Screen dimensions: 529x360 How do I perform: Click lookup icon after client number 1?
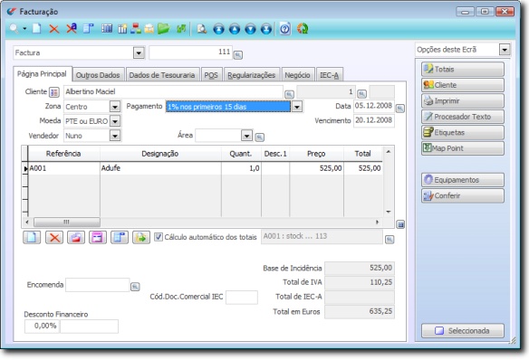point(361,94)
